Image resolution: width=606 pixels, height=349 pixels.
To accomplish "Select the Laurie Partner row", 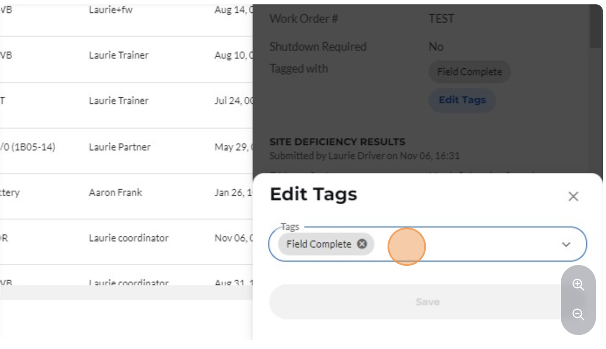I will click(127, 151).
